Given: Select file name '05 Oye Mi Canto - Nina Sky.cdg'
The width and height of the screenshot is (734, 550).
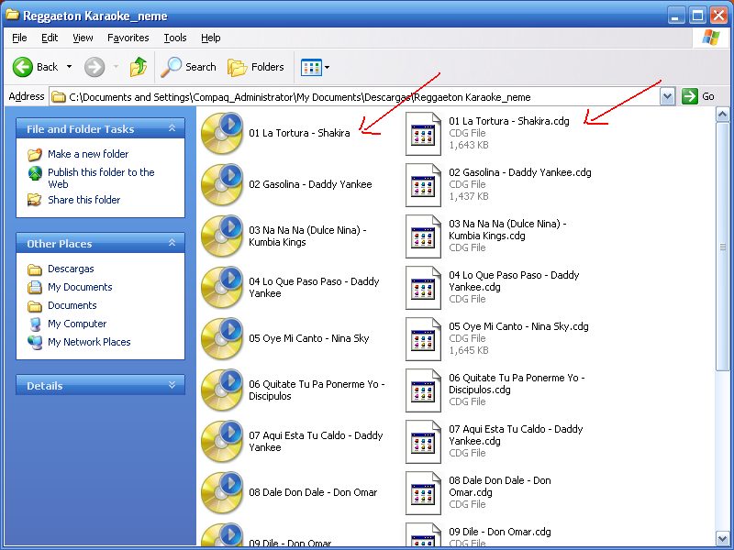Looking at the screenshot, I should tap(518, 326).
